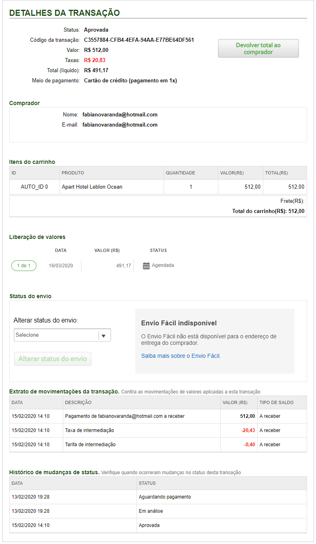Screen dimensions: 316x544
Task: Click the dropdown arrow for shipping status
Action: (104, 335)
